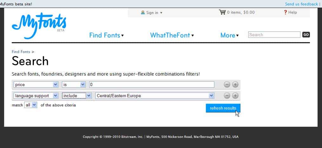Click the shopping cart icon

click(222, 12)
